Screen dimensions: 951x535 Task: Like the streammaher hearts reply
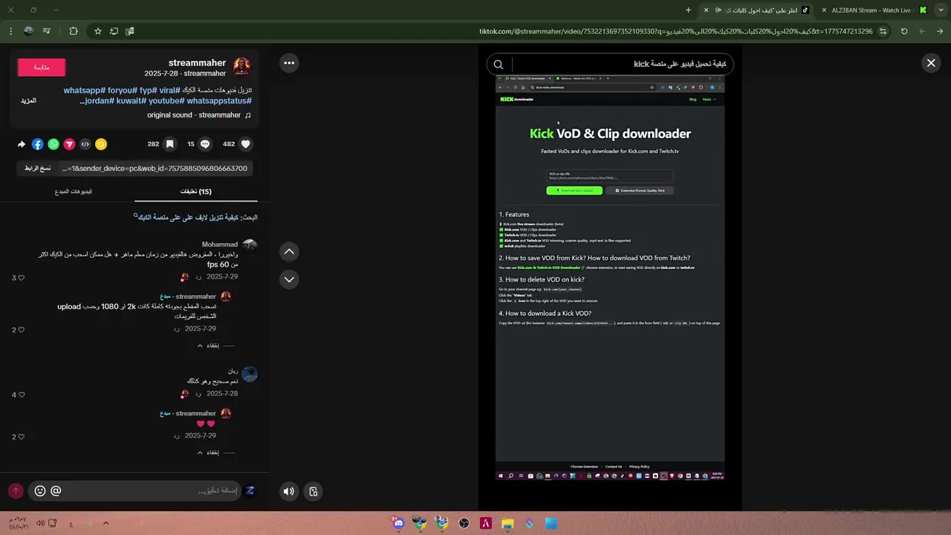coord(21,437)
